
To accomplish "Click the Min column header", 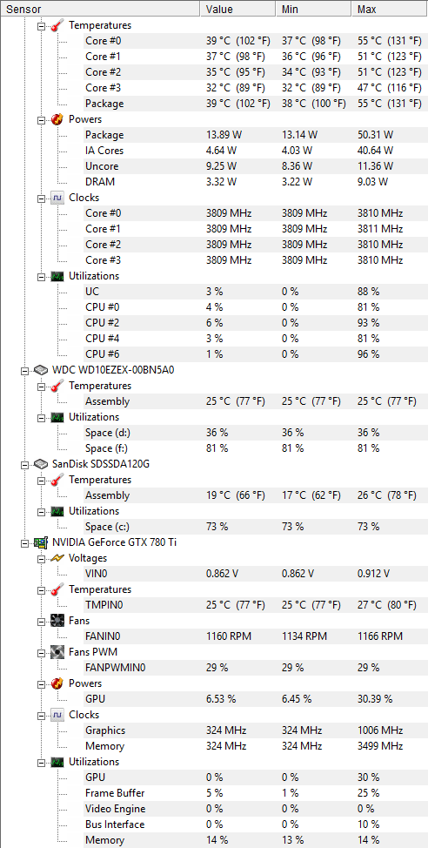I will point(313,10).
